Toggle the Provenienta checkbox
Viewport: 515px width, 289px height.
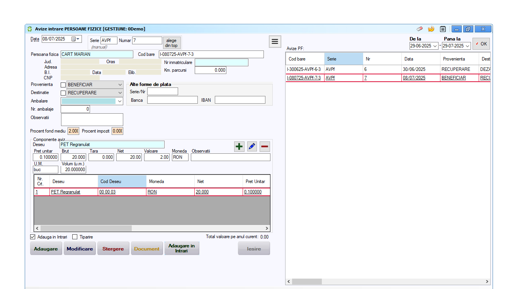pos(63,85)
